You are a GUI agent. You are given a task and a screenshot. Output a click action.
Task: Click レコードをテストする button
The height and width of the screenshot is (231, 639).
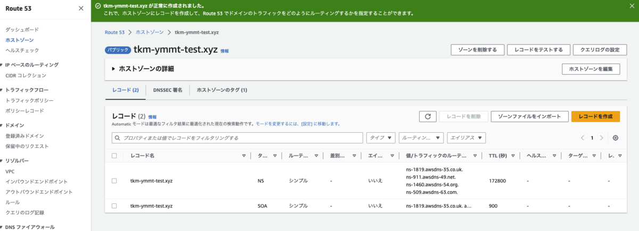click(x=538, y=50)
